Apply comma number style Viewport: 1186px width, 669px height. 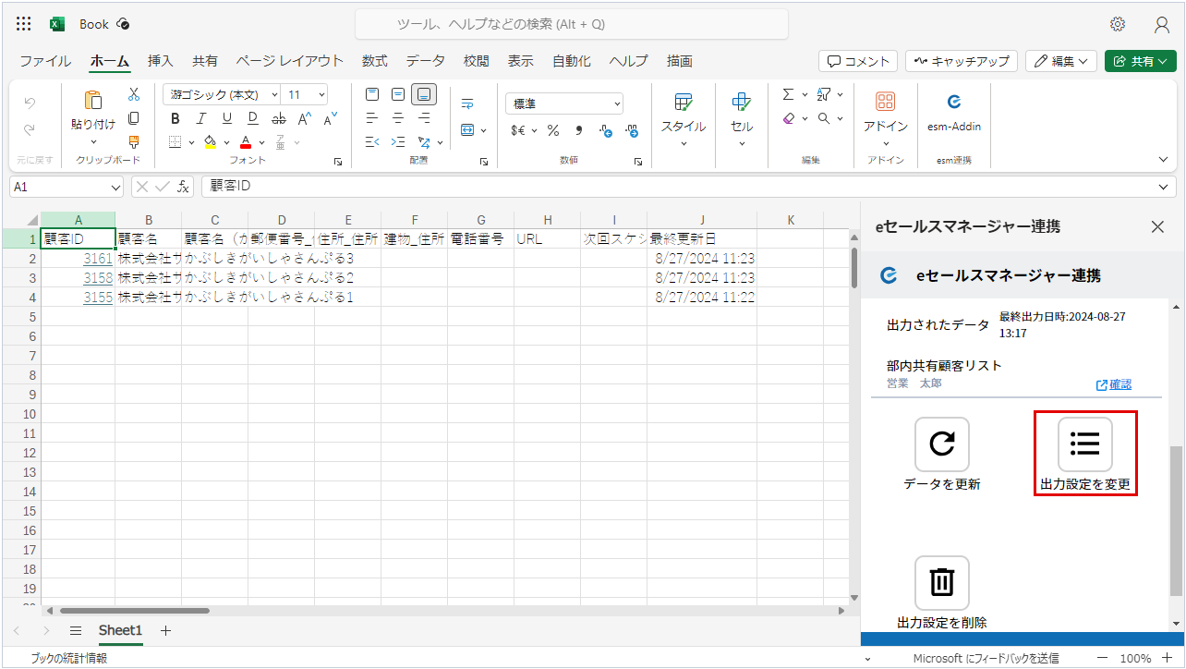point(579,130)
